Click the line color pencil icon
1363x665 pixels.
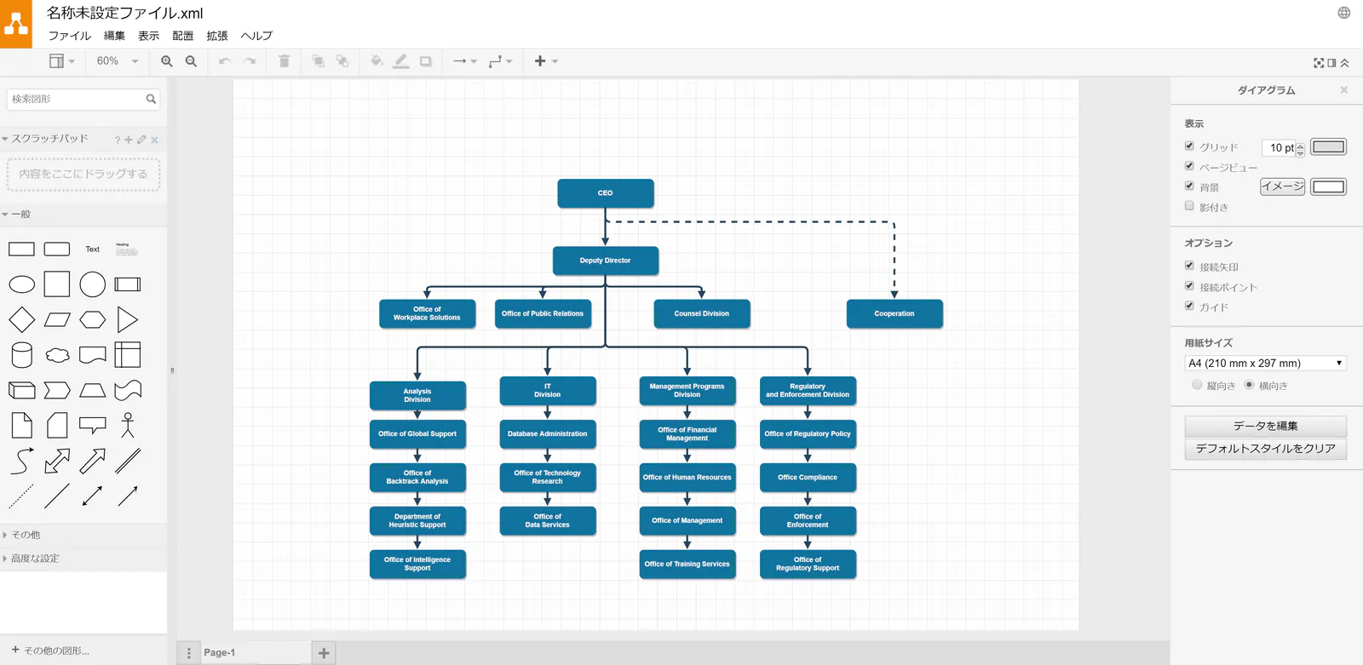(401, 61)
